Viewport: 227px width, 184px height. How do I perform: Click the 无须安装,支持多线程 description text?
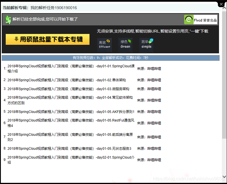[x=152, y=31]
